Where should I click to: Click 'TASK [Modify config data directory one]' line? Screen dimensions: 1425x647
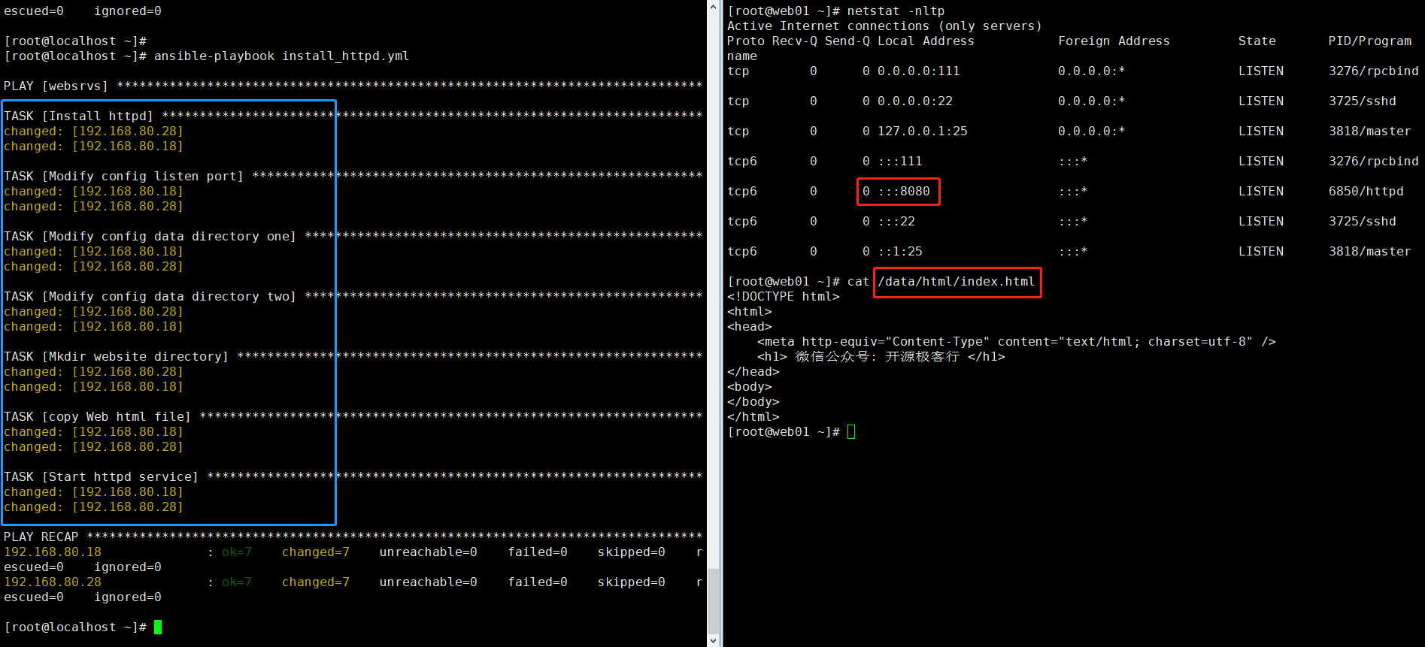pos(353,237)
